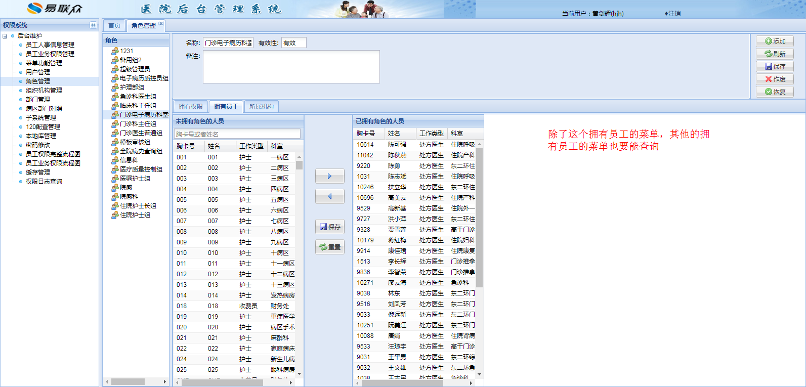Open 缓存管理
Screen dimensions: 806x387
[x=38, y=173]
